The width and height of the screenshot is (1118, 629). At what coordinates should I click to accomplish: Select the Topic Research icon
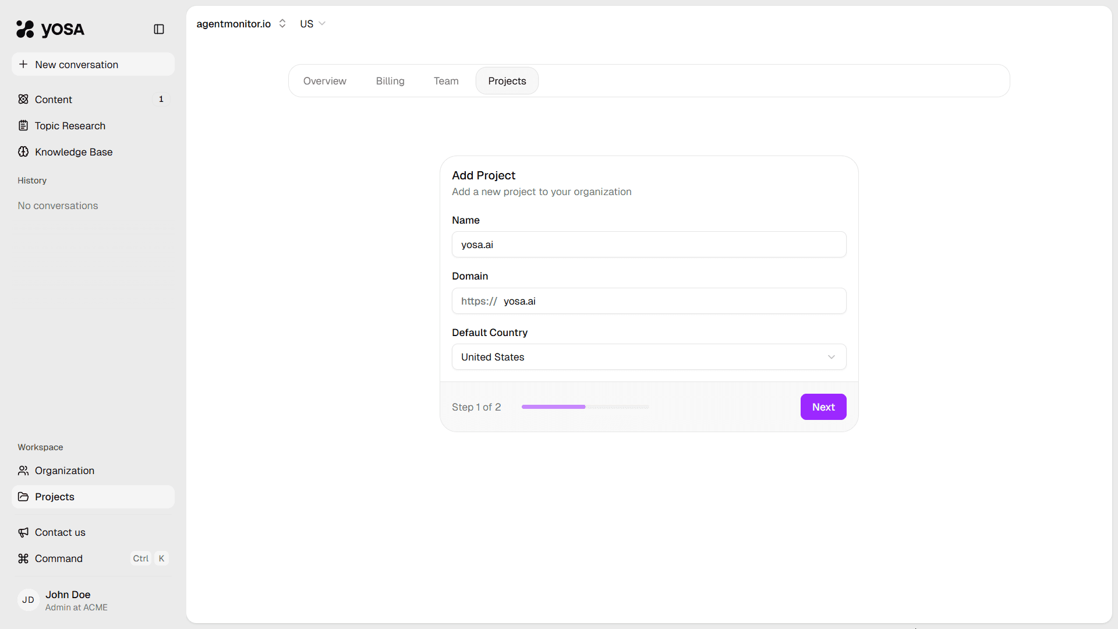tap(23, 125)
